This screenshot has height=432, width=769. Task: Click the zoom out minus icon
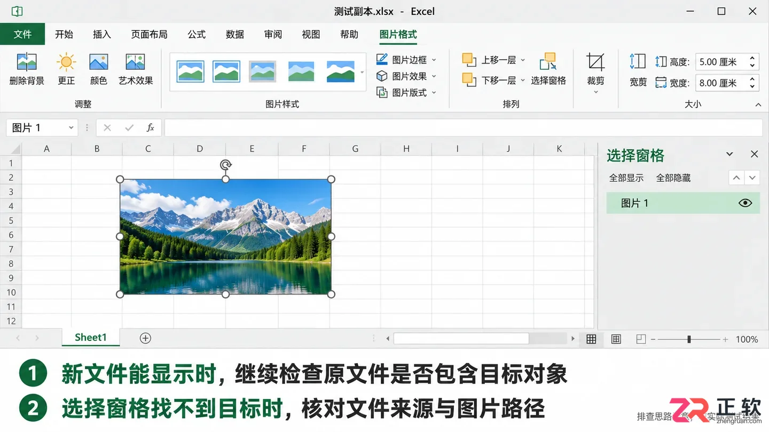[653, 339]
